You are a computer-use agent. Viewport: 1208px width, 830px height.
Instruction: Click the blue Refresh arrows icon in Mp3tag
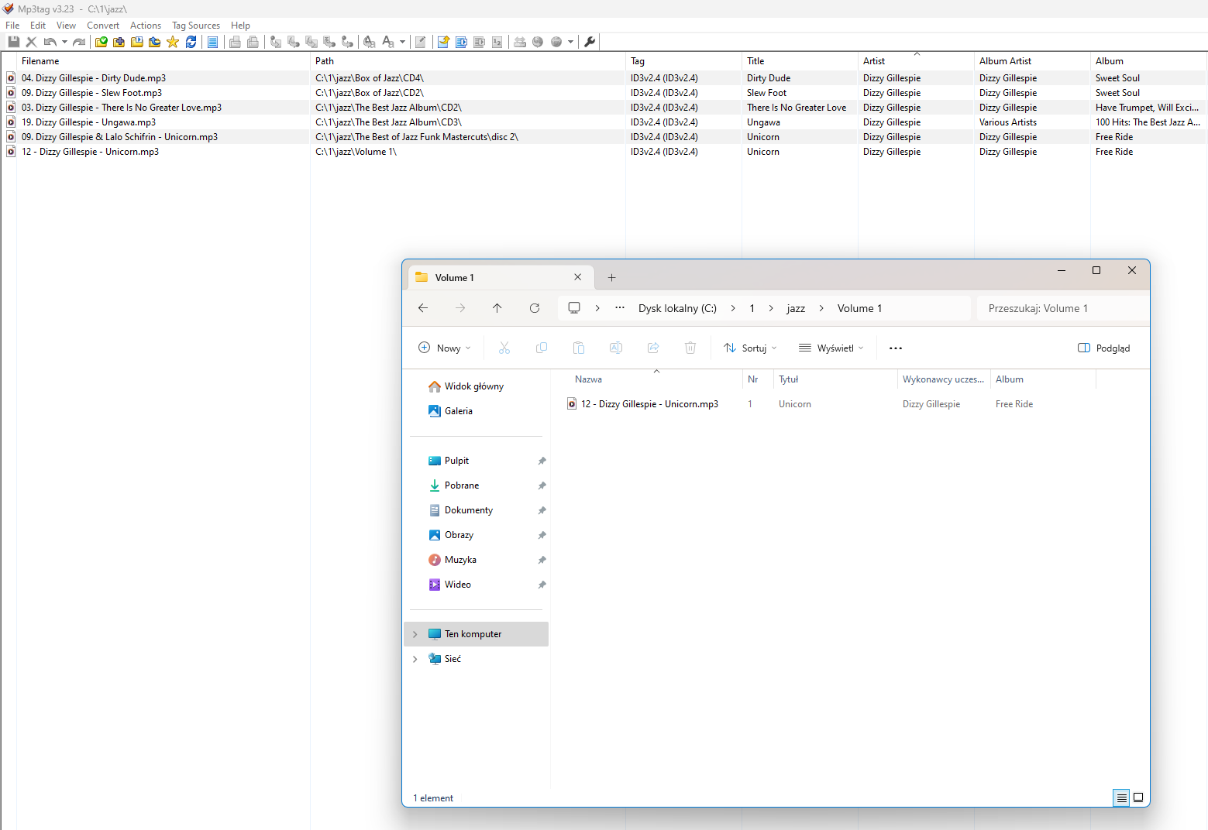coord(191,42)
